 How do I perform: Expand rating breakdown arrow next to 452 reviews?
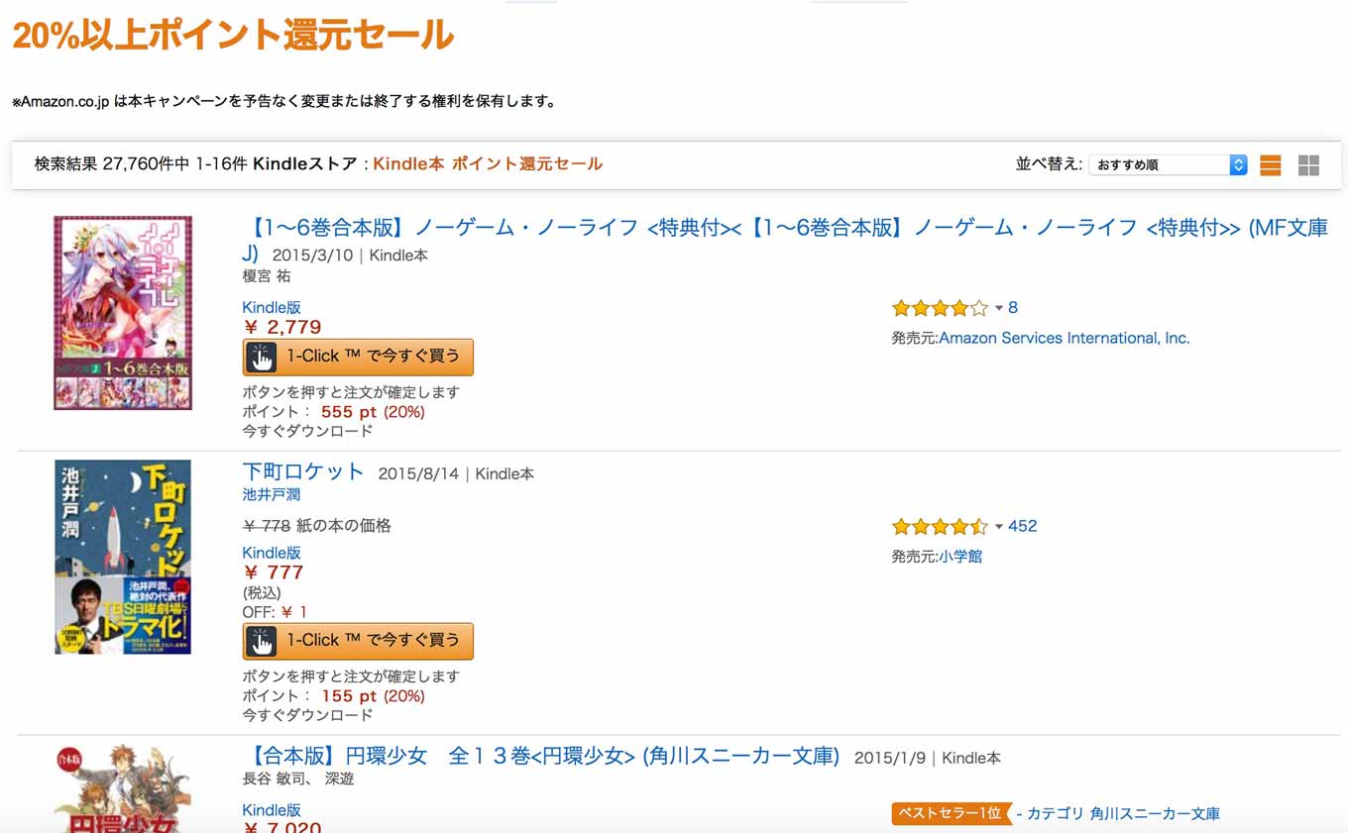[x=999, y=527]
